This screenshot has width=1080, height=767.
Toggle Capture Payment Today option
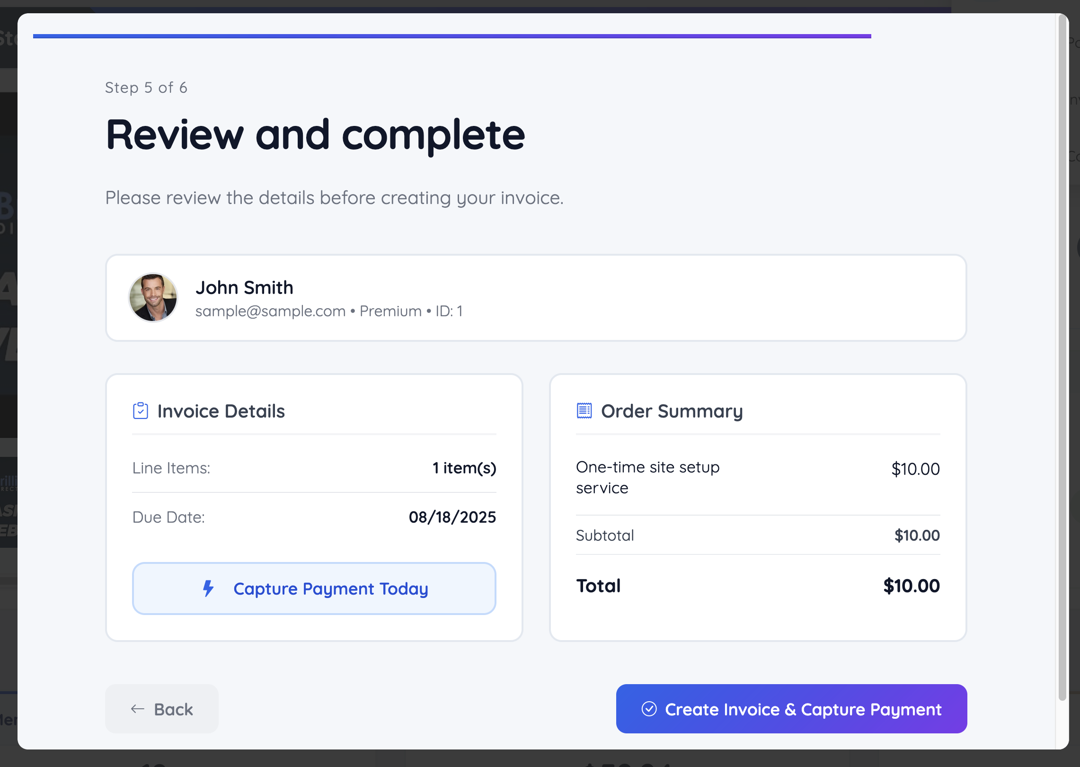point(314,589)
